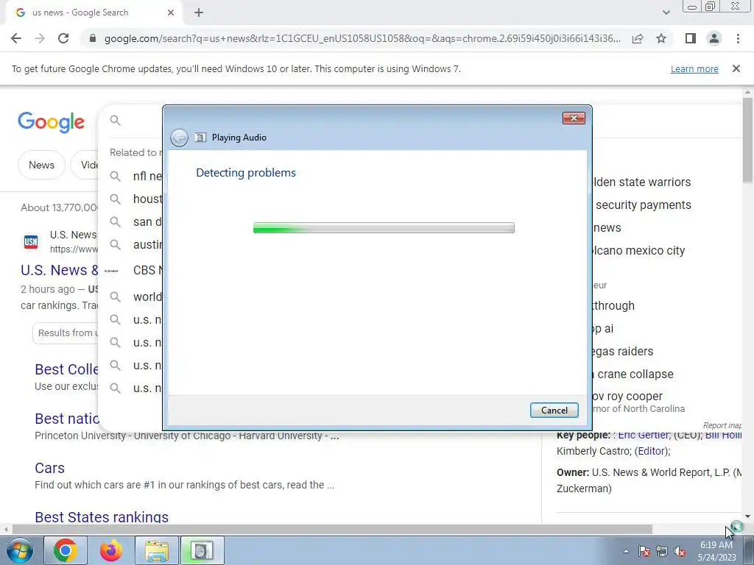Viewport: 754px width, 565px height.
Task: Click the USN favicon of first result
Action: click(x=31, y=241)
